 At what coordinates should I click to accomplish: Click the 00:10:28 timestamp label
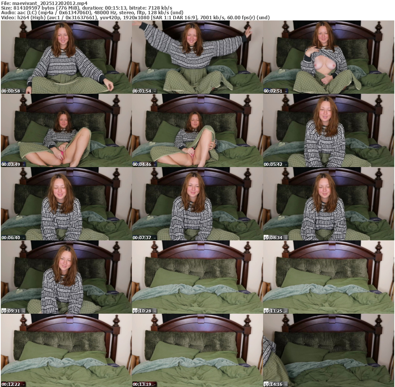[142, 311]
